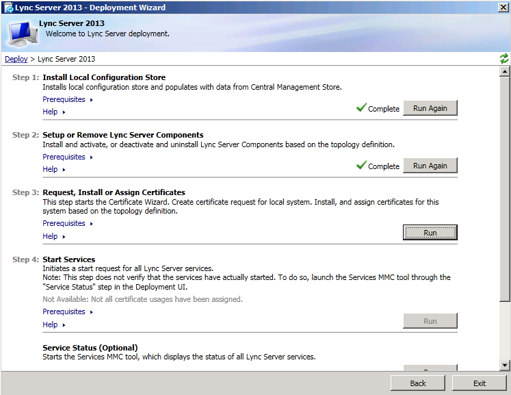Click the 'Request, Install or Assign Certificates' heading

click(x=114, y=192)
